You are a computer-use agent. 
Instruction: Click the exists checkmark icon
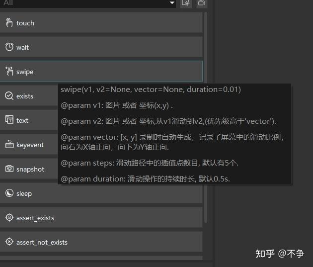(9, 96)
